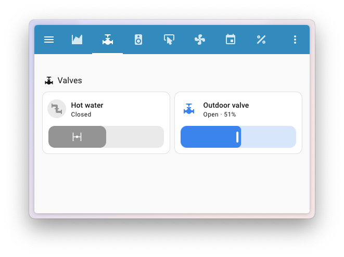Click the Hot water Closed status text
This screenshot has width=344, height=257.
point(81,114)
